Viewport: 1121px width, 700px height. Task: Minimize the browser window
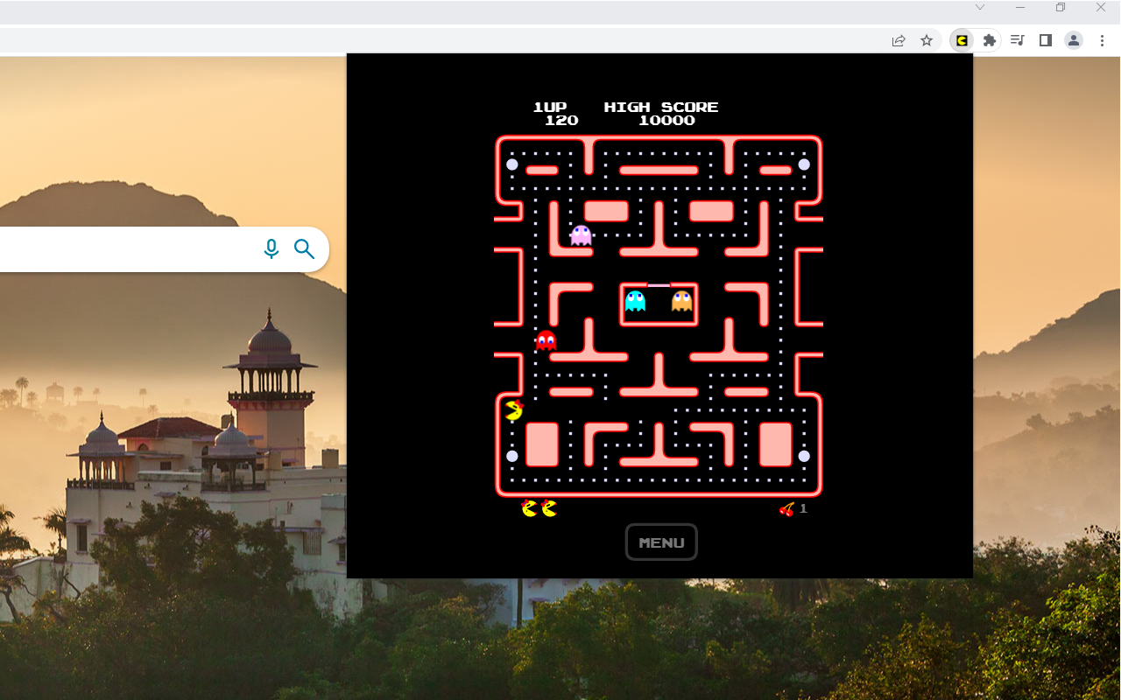point(1020,7)
